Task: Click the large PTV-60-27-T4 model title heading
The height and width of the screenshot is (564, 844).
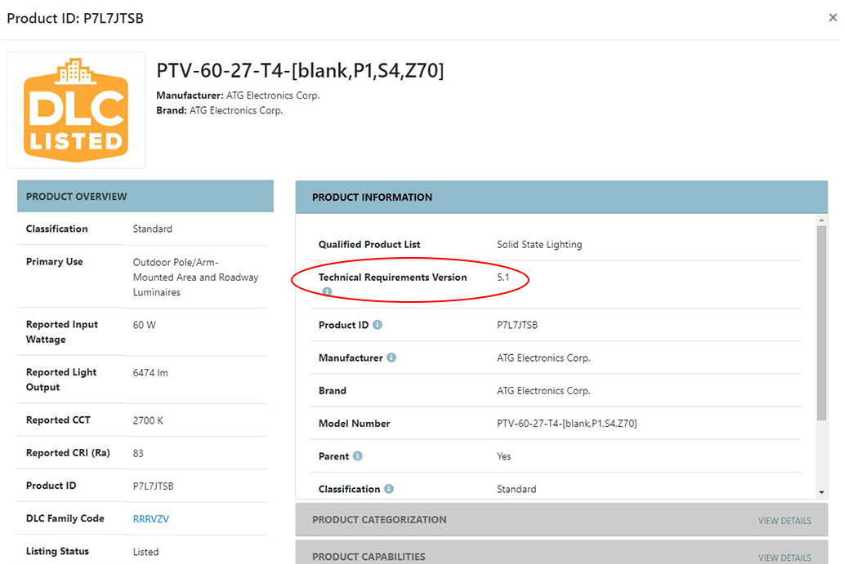Action: pyautogui.click(x=300, y=71)
